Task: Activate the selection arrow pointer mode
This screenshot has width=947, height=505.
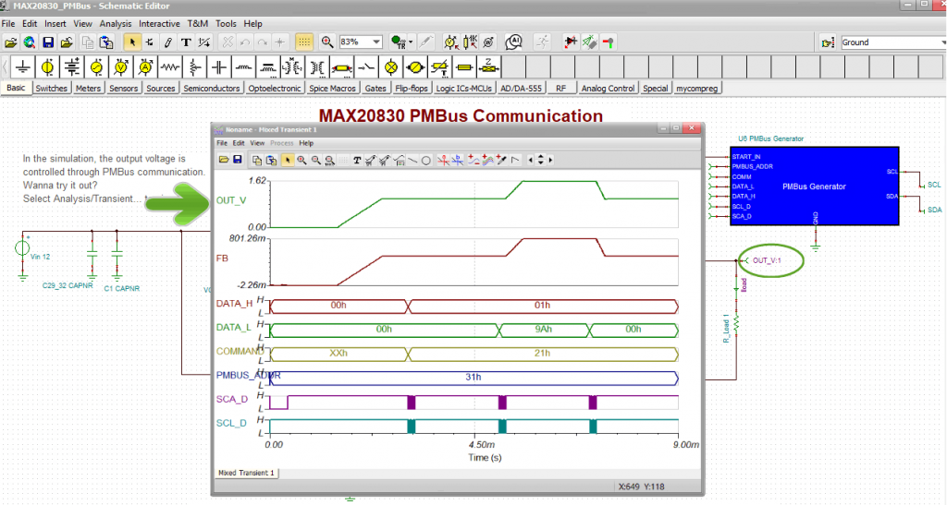Action: click(132, 42)
